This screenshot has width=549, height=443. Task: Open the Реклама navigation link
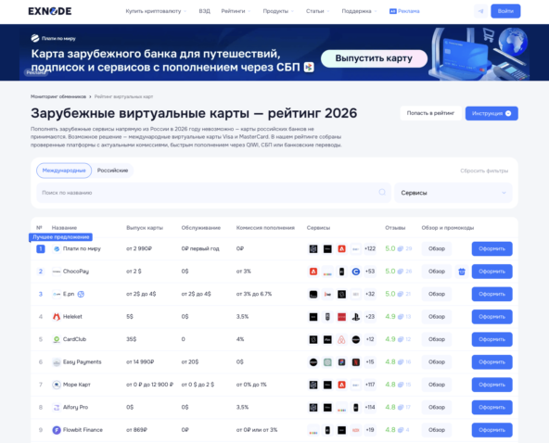click(x=404, y=11)
